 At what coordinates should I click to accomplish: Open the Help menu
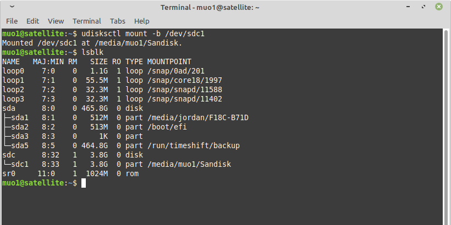tap(142, 21)
